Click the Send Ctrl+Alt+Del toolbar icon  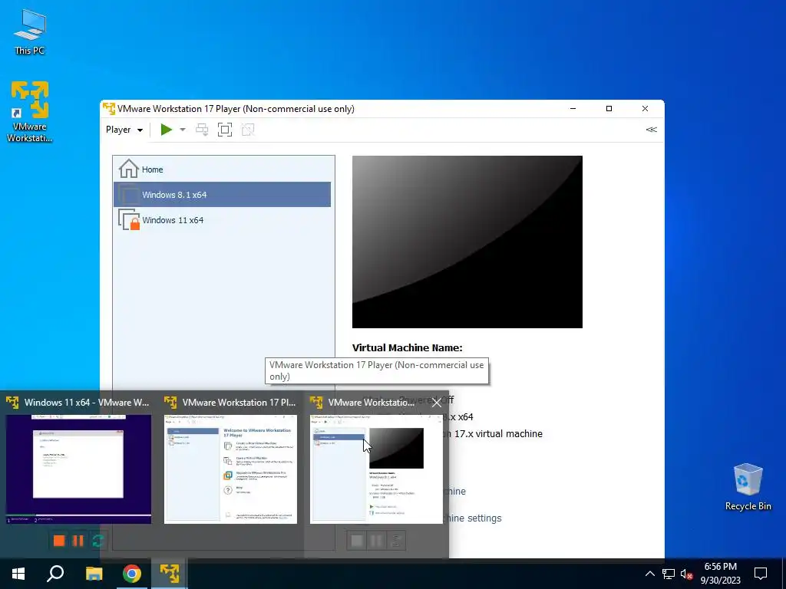202,130
